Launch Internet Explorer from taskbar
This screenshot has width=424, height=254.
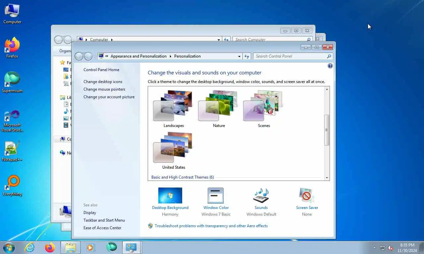(29, 247)
